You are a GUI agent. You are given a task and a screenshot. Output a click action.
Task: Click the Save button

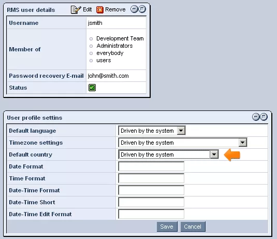pyautogui.click(x=167, y=227)
